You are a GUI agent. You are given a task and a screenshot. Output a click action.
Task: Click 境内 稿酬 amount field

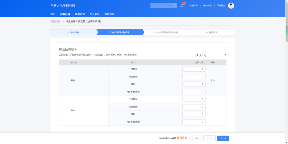[194, 84]
